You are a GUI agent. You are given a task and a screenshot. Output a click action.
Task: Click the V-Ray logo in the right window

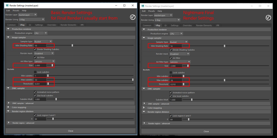pos(268,18)
